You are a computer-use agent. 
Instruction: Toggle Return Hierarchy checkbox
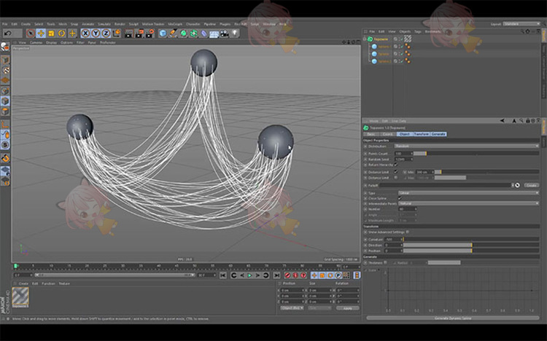[395, 165]
